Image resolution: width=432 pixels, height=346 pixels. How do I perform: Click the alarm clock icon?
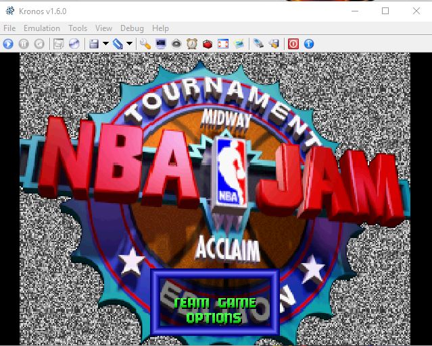pos(192,44)
